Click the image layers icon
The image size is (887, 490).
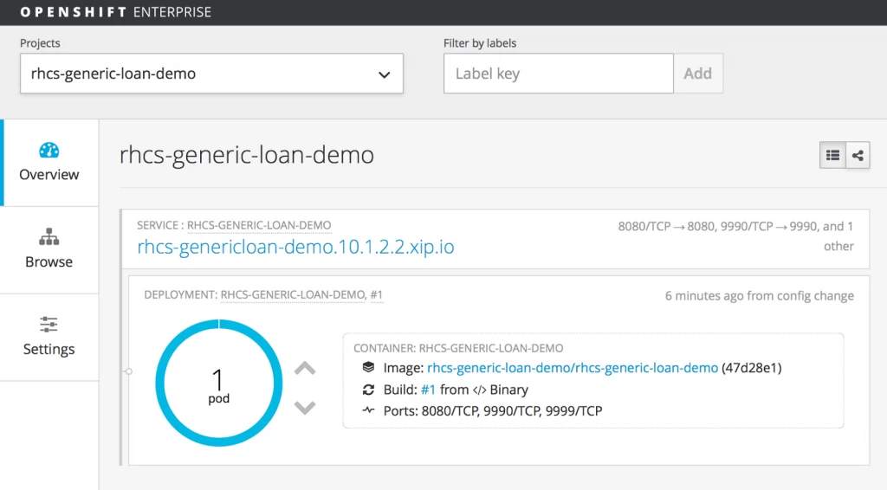tap(368, 367)
